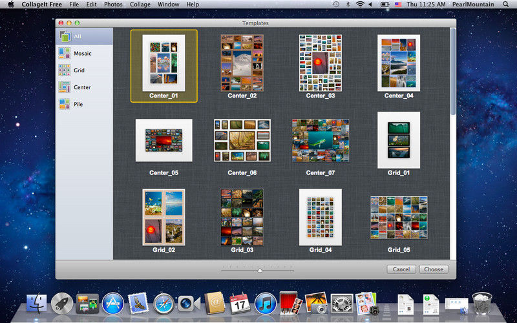The height and width of the screenshot is (323, 517).
Task: Click the Cancel button
Action: 401,269
